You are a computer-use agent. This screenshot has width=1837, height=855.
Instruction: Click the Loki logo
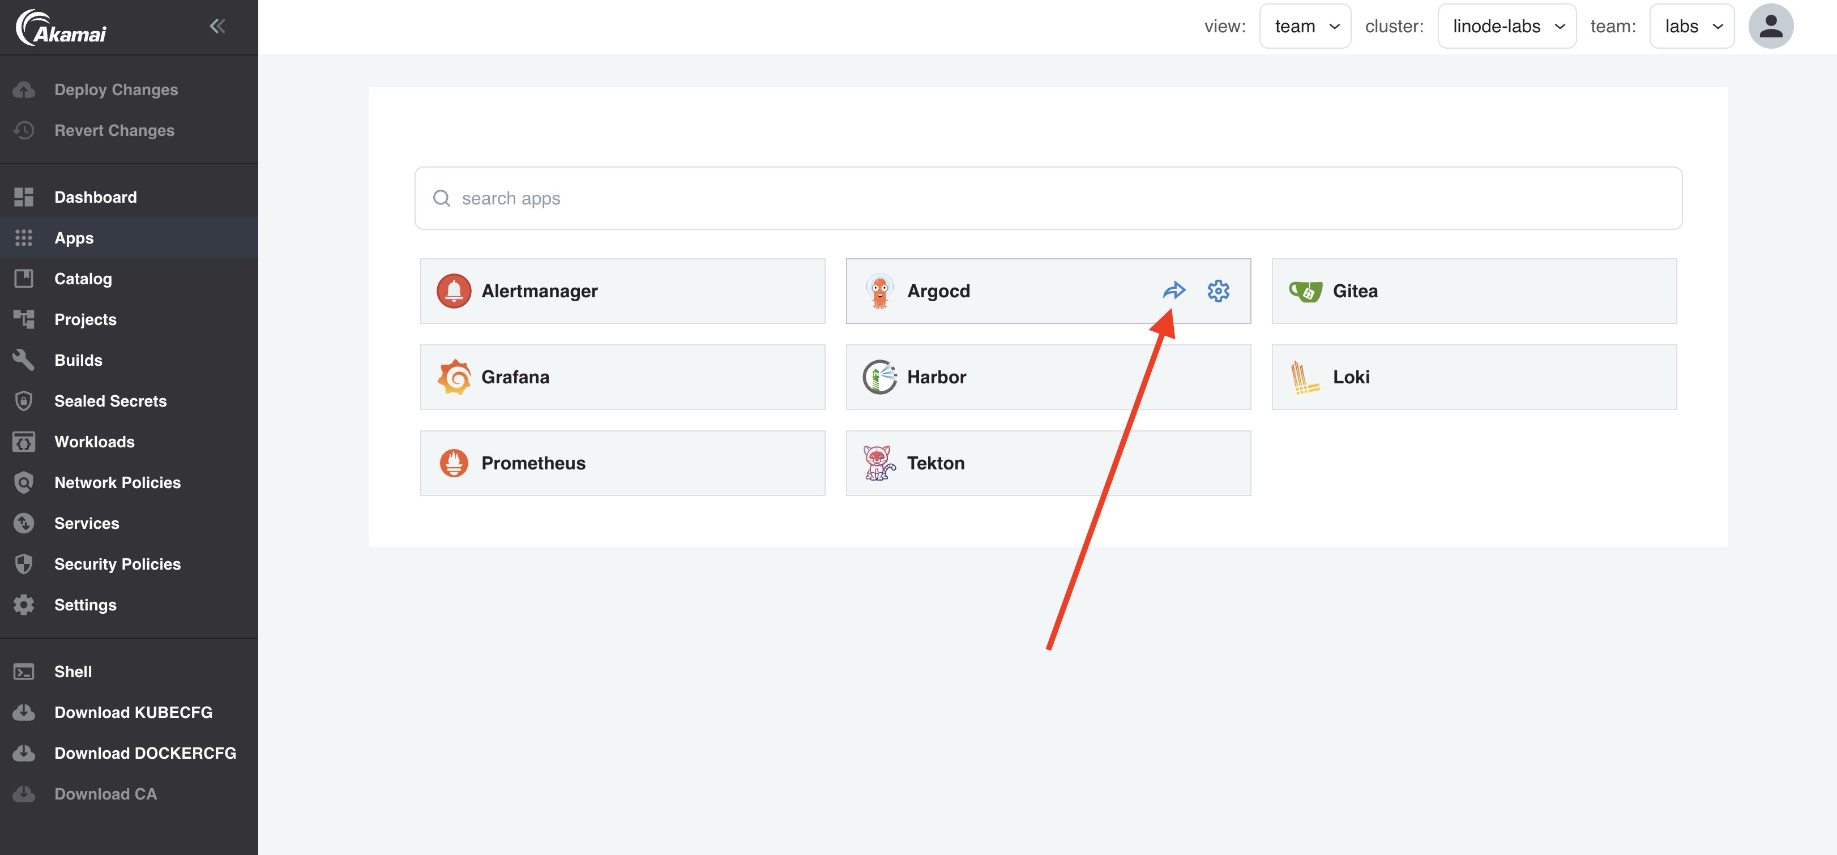click(1305, 377)
